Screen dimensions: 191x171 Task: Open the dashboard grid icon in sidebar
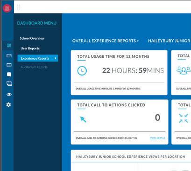(9, 46)
